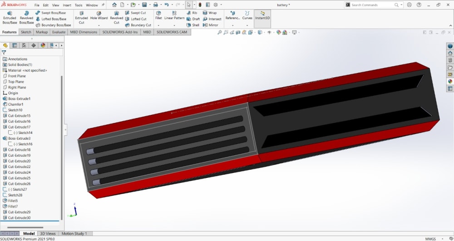Activate the Fillet feature tool
This screenshot has height=241, width=454.
(158, 15)
